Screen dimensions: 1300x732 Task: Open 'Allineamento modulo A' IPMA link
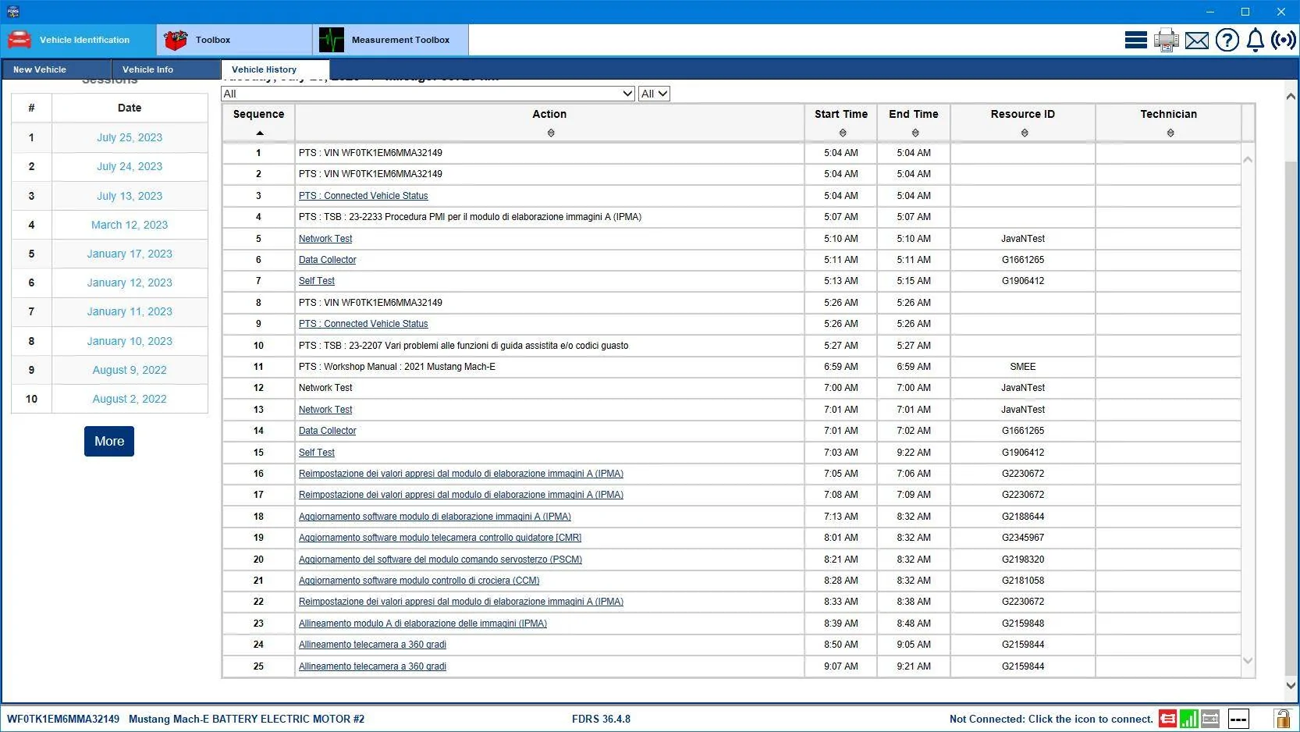(423, 624)
